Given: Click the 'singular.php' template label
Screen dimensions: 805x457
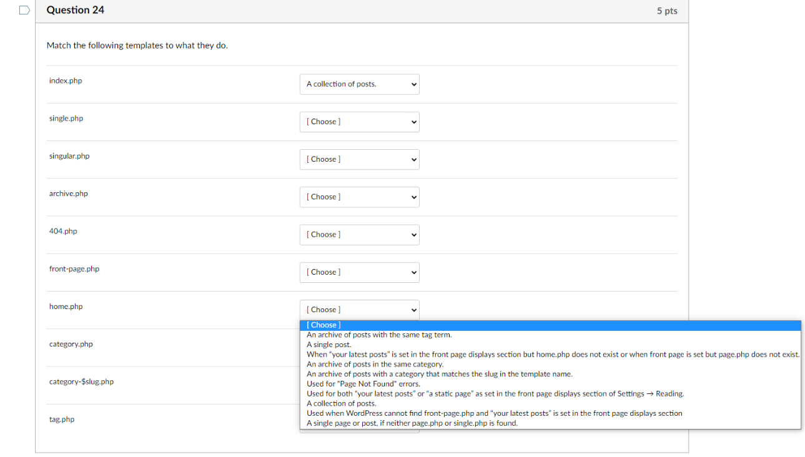Looking at the screenshot, I should pos(69,156).
